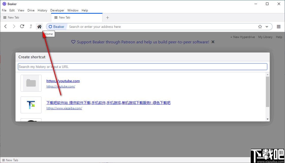Add a new tab with plus button
285x163 pixels.
pyautogui.click(x=108, y=17)
